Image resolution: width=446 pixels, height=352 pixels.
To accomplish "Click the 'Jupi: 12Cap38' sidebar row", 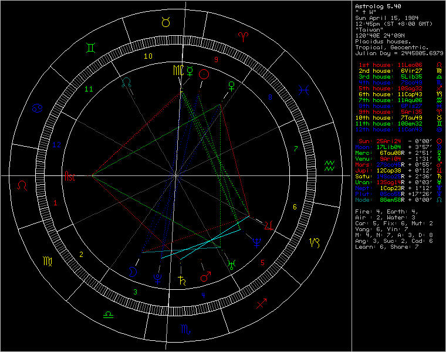I will click(x=398, y=171).
